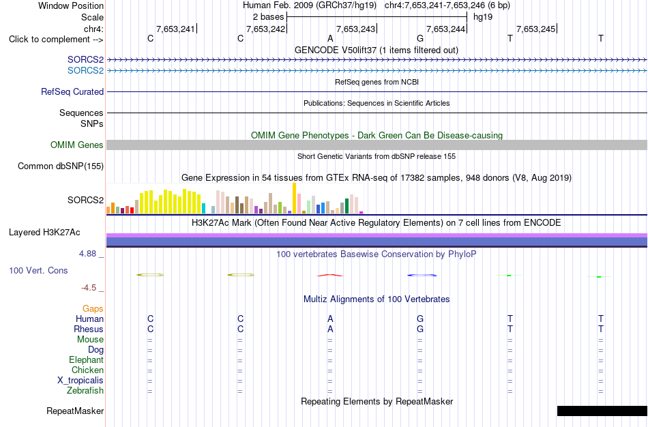Click the 100 Vert. Cons label
Image resolution: width=648 pixels, height=427 pixels.
38,270
